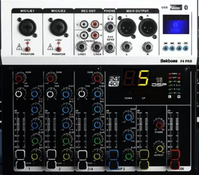The height and width of the screenshot is (175, 199).
Task: Click the channel 2 yellow EFF knob
Action: click(x=66, y=156)
